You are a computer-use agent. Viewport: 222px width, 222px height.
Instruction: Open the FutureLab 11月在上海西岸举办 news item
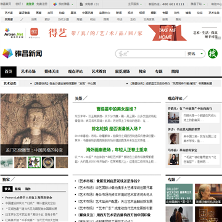(29, 197)
